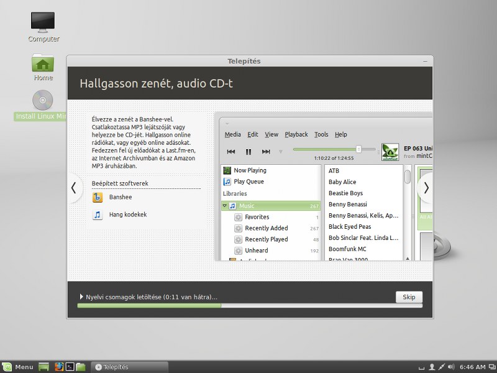Open the network connection tray icon
The height and width of the screenshot is (373, 497).
[x=442, y=367]
